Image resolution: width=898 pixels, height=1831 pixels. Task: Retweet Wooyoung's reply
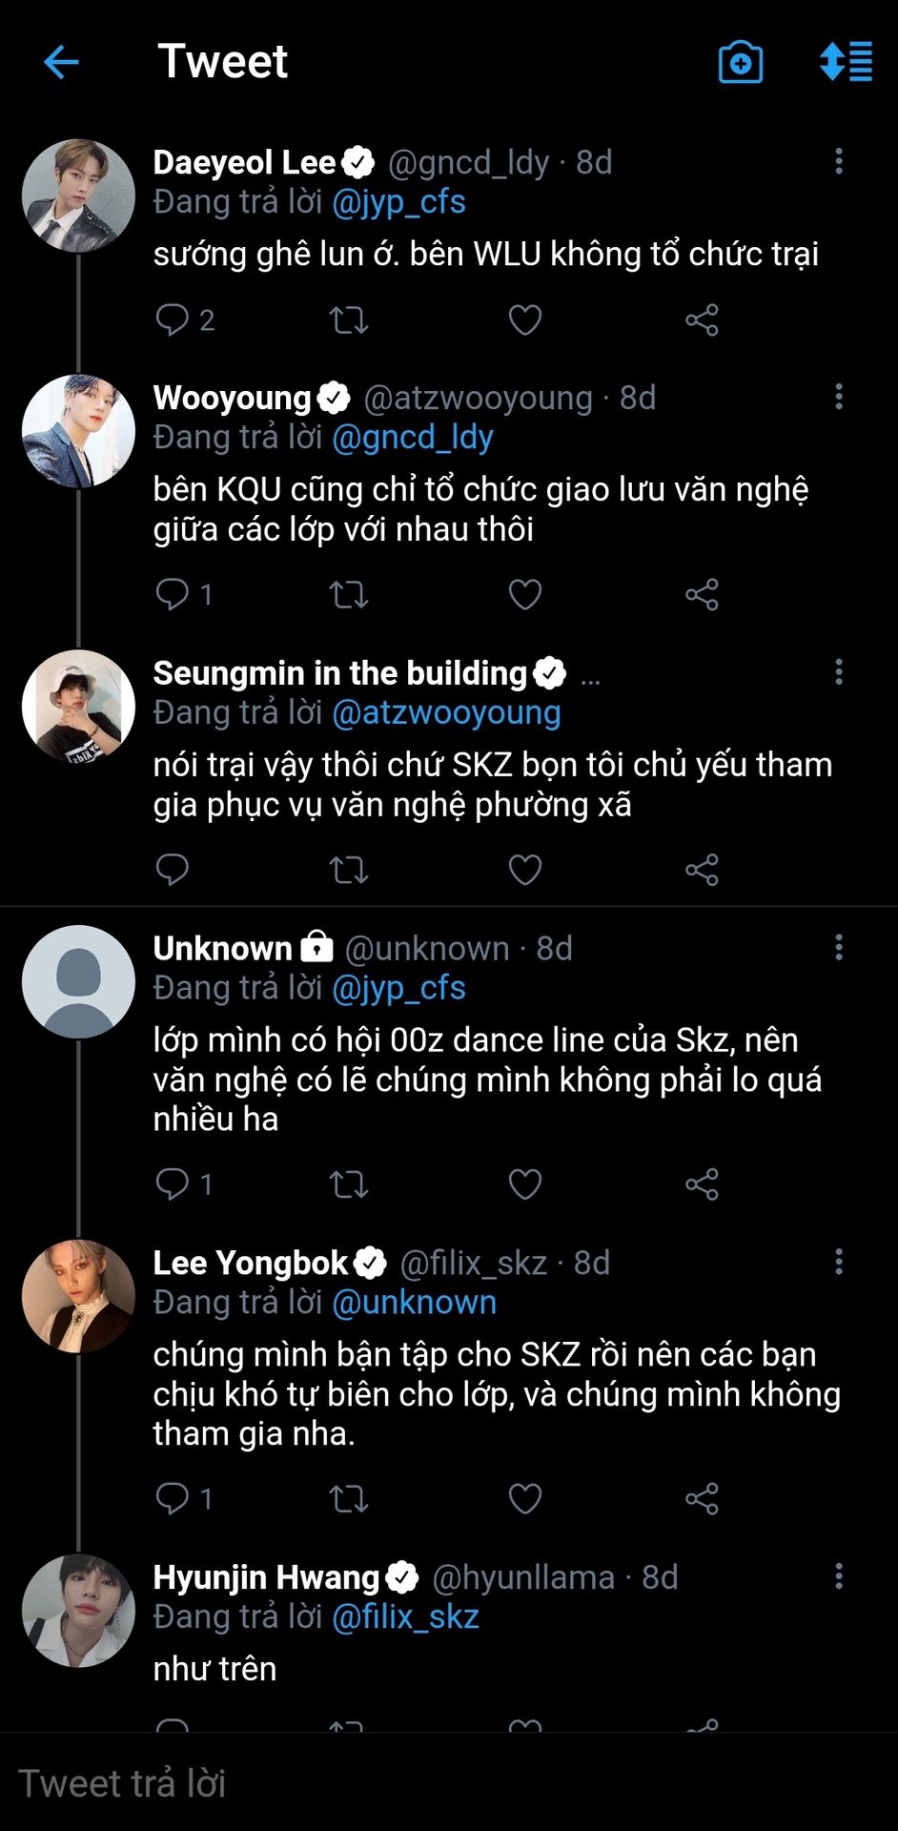tap(349, 595)
